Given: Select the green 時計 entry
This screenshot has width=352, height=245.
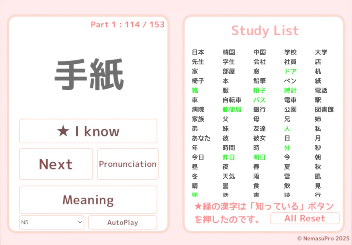Looking at the screenshot, I should point(290,90).
